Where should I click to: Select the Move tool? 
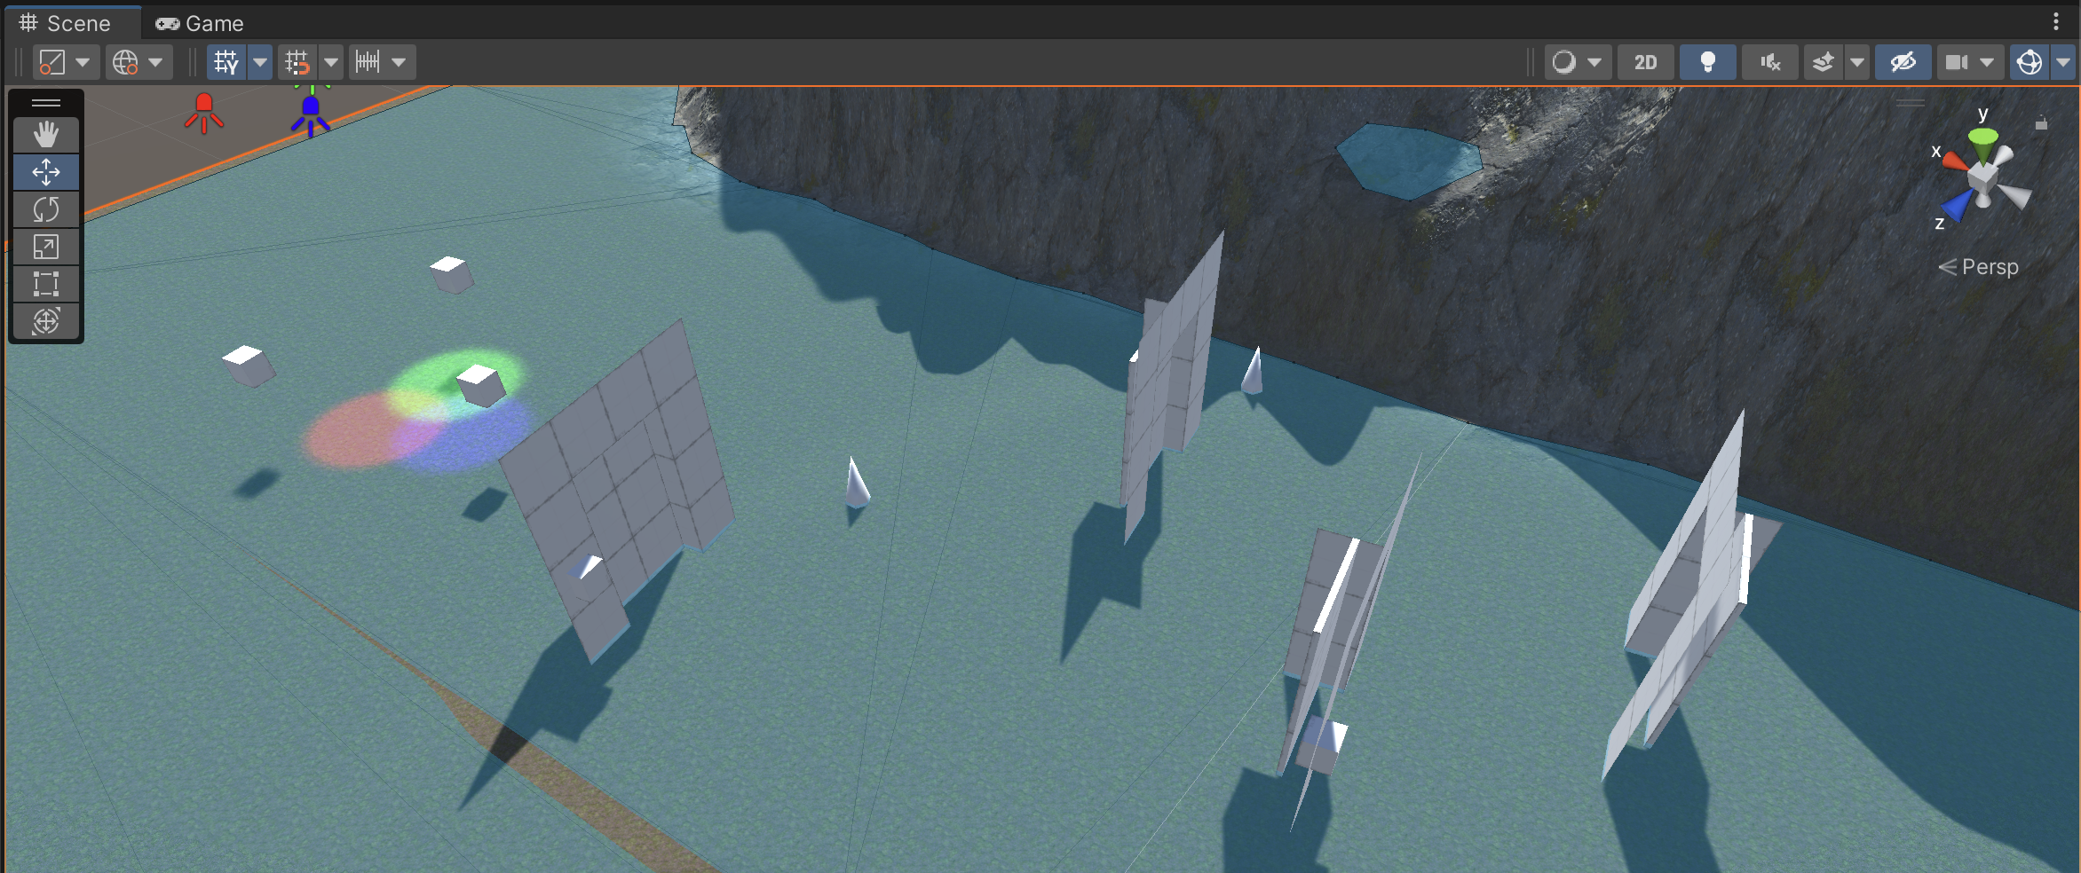pos(46,172)
